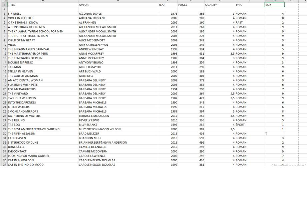Click the cell with letter T in BOX column
The width and height of the screenshot is (307, 211).
point(274,134)
